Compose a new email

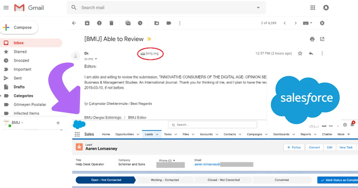tap(19, 27)
